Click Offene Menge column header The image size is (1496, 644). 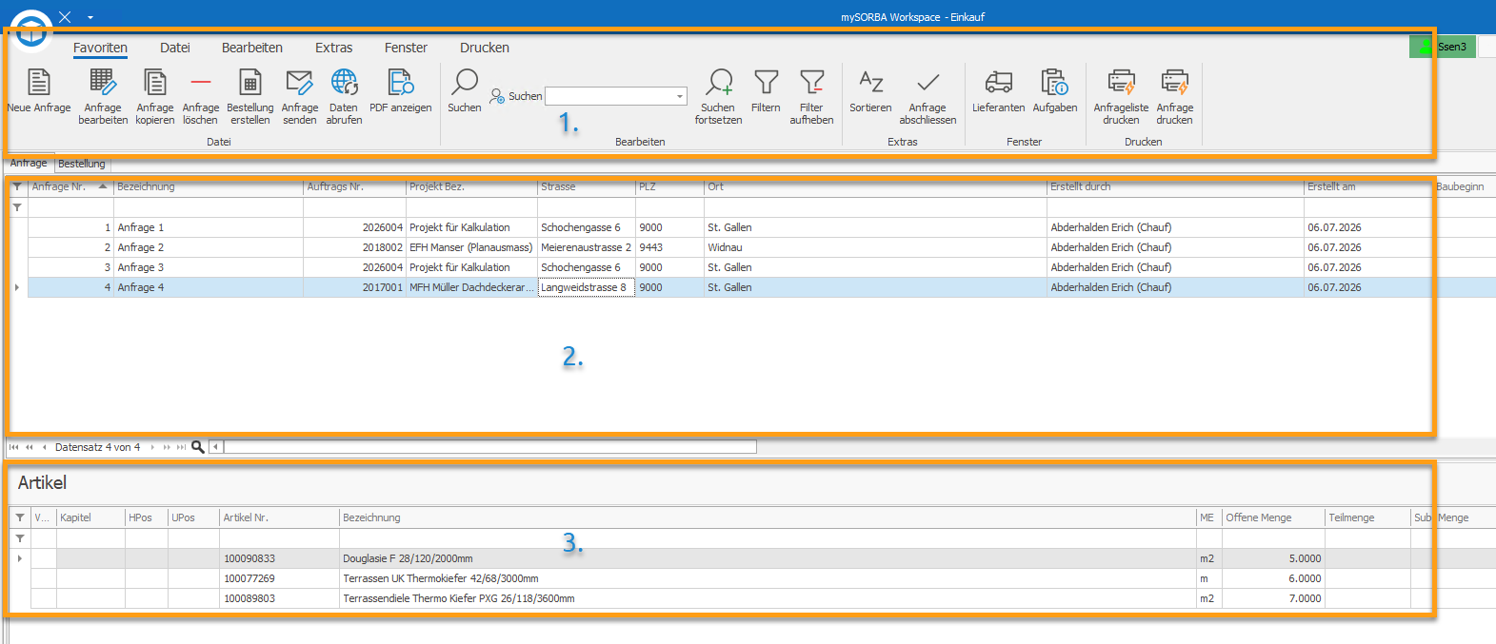1273,517
